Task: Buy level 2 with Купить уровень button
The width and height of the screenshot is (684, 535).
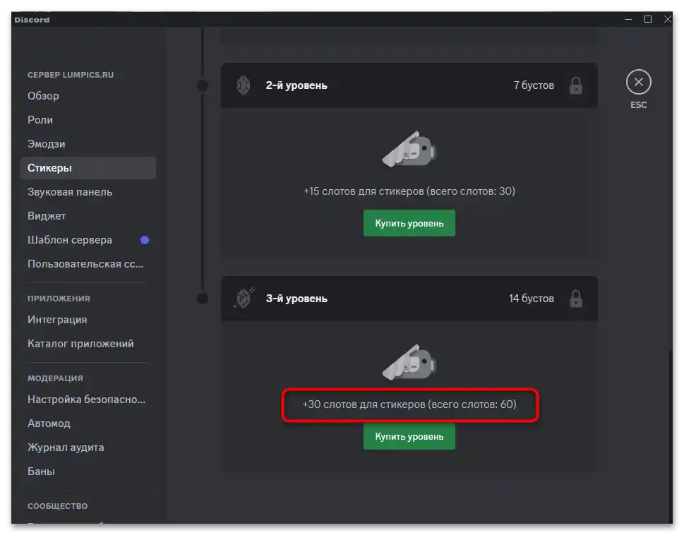Action: [409, 223]
